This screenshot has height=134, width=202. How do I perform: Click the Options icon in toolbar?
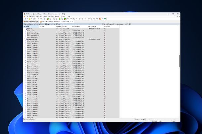[x=100, y=19]
